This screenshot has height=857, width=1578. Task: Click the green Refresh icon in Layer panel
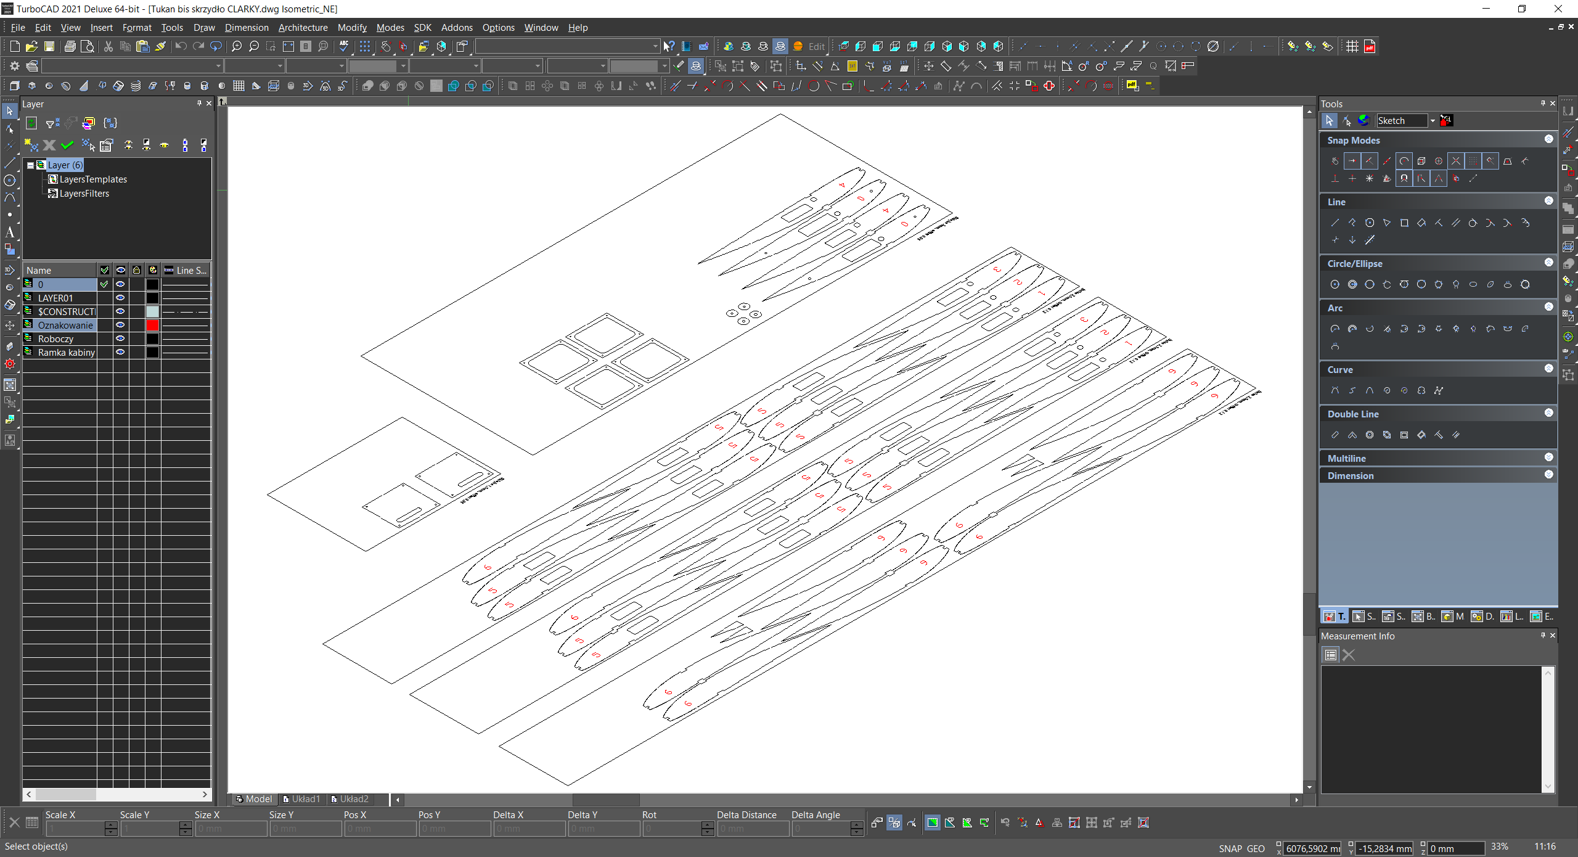[x=31, y=123]
